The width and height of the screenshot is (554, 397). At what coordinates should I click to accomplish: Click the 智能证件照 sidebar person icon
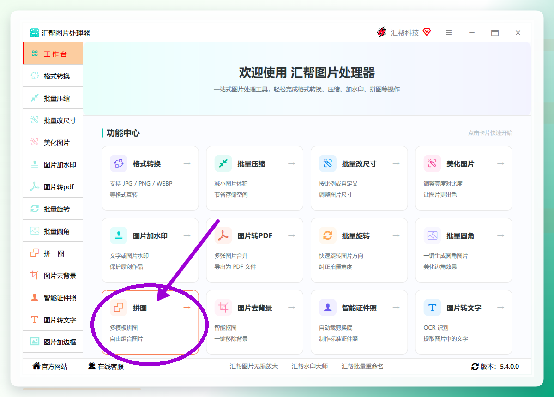[x=35, y=297]
